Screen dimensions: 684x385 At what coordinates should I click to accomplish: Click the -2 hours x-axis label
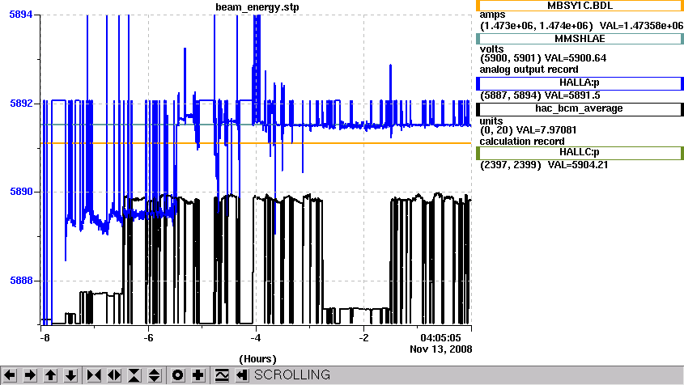coord(363,338)
